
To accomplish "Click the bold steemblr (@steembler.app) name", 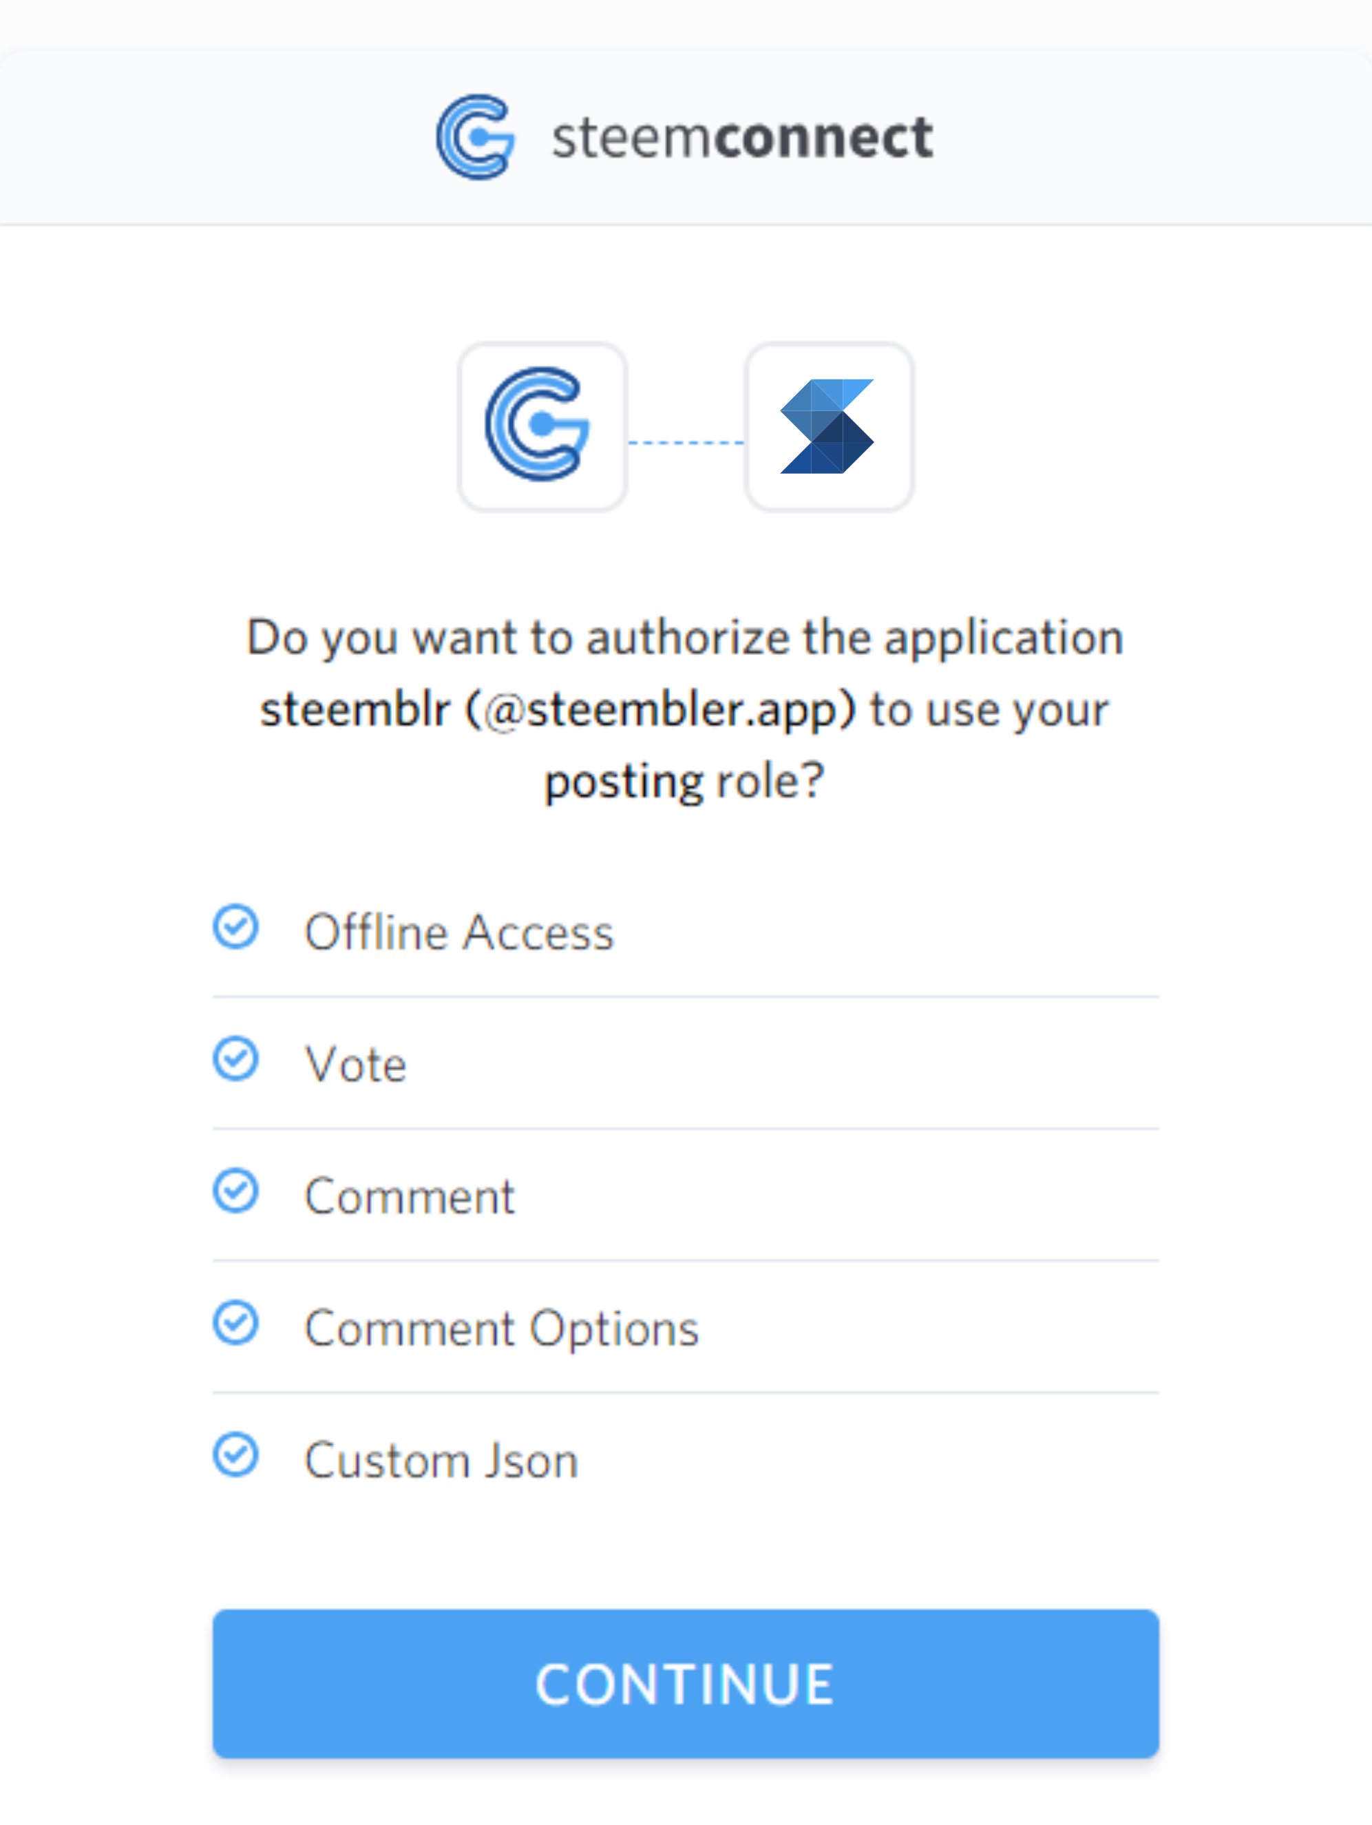I will 558,709.
